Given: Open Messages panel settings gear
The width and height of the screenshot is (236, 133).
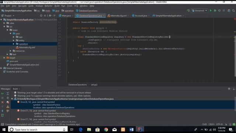Looking at the screenshot, I should click(229, 89).
